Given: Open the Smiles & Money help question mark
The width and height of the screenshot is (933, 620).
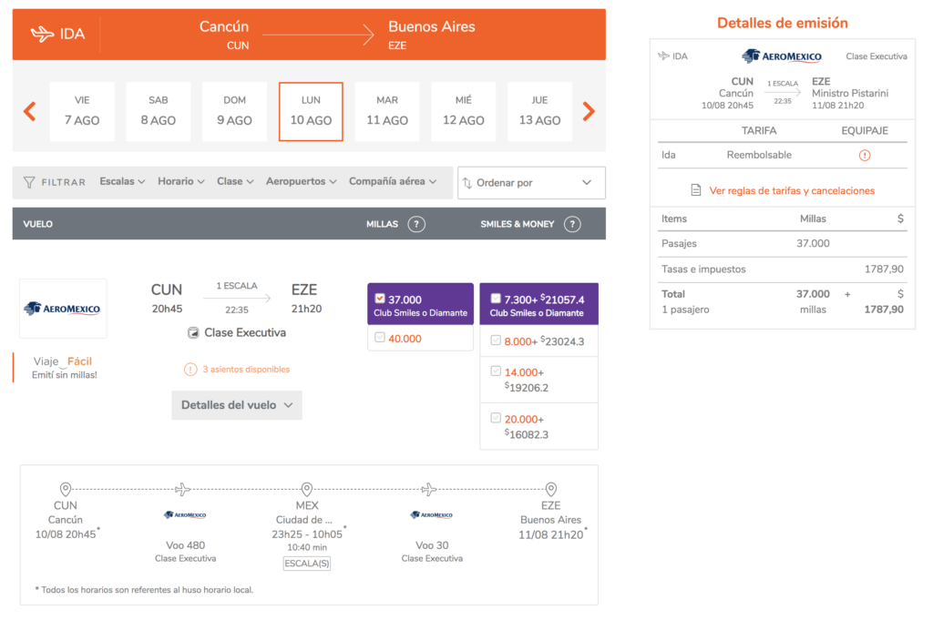Looking at the screenshot, I should pos(572,224).
